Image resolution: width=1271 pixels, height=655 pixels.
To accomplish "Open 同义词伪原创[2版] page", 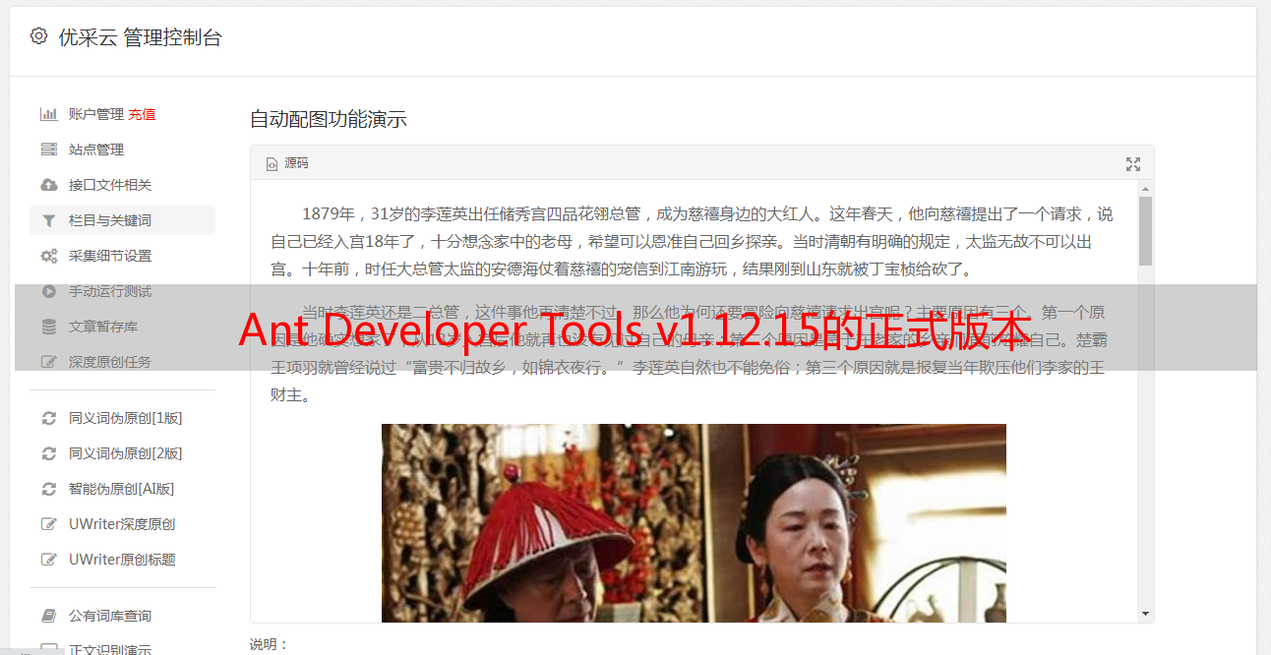I will (x=125, y=453).
